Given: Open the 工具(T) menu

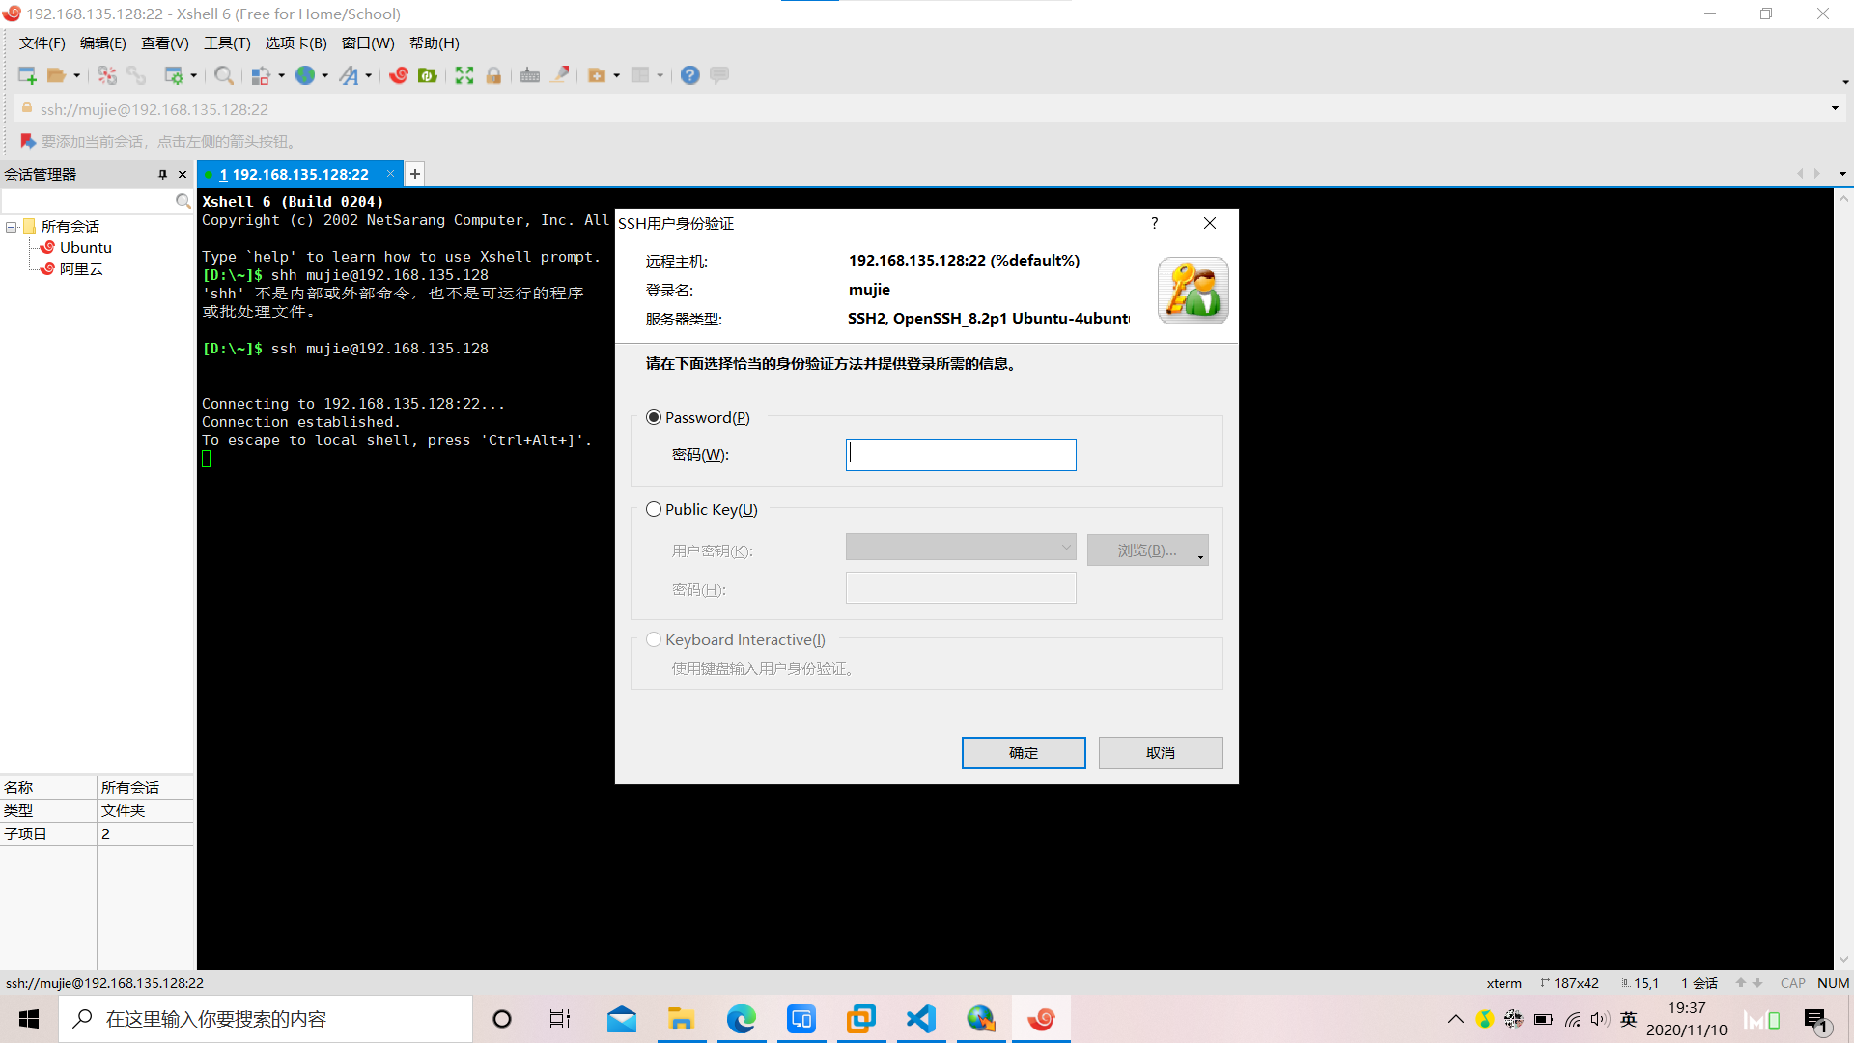Looking at the screenshot, I should (227, 43).
